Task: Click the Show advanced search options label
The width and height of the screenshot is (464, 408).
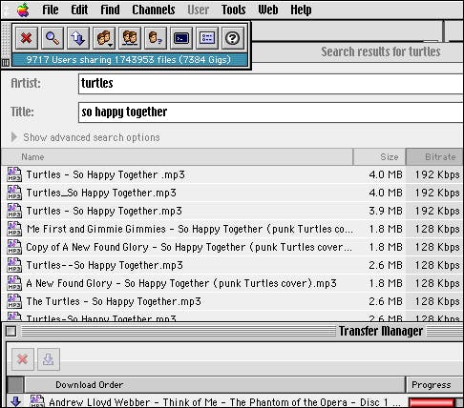Action: pos(92,137)
